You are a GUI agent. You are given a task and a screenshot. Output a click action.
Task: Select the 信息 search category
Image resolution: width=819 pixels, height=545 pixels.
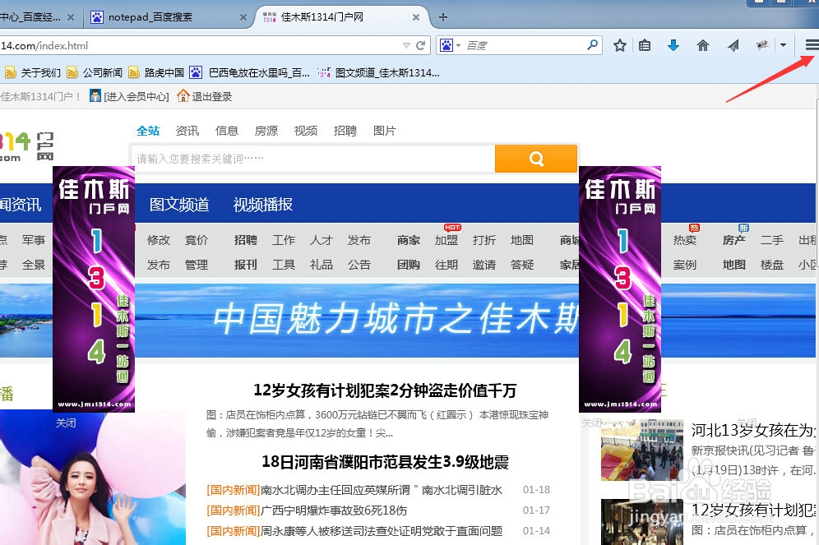point(227,131)
